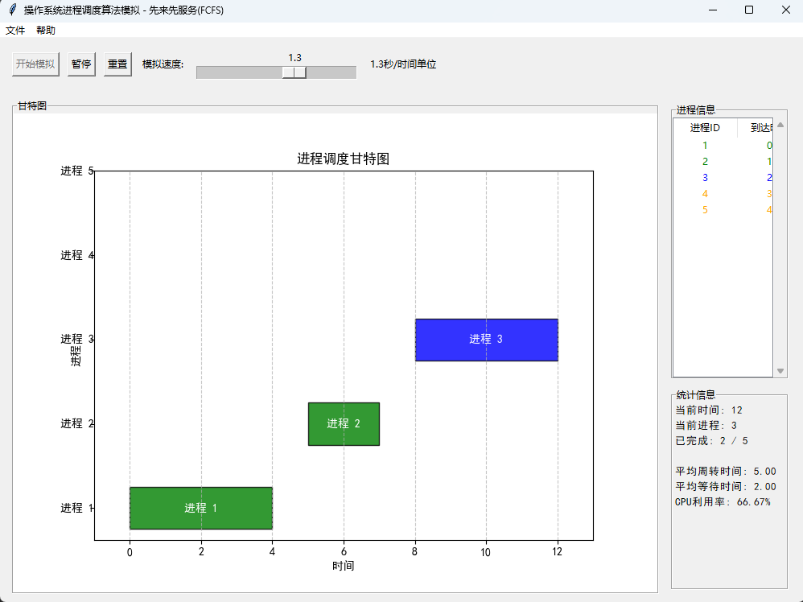This screenshot has height=602, width=803.
Task: Select the 进程ID column header
Action: [705, 128]
